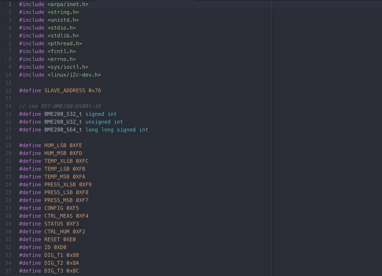Image resolution: width=382 pixels, height=276 pixels.
Task: Place cursor on TEMP_XLSB macro
Action: pos(58,161)
